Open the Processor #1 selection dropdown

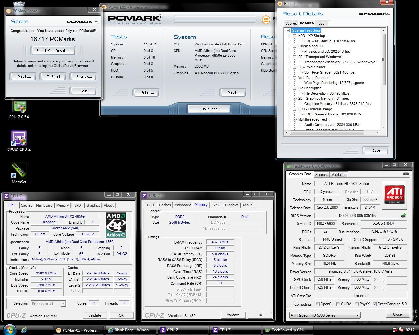point(48,304)
